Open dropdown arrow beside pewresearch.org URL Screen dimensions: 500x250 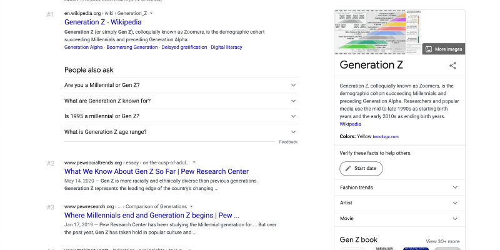(192, 206)
